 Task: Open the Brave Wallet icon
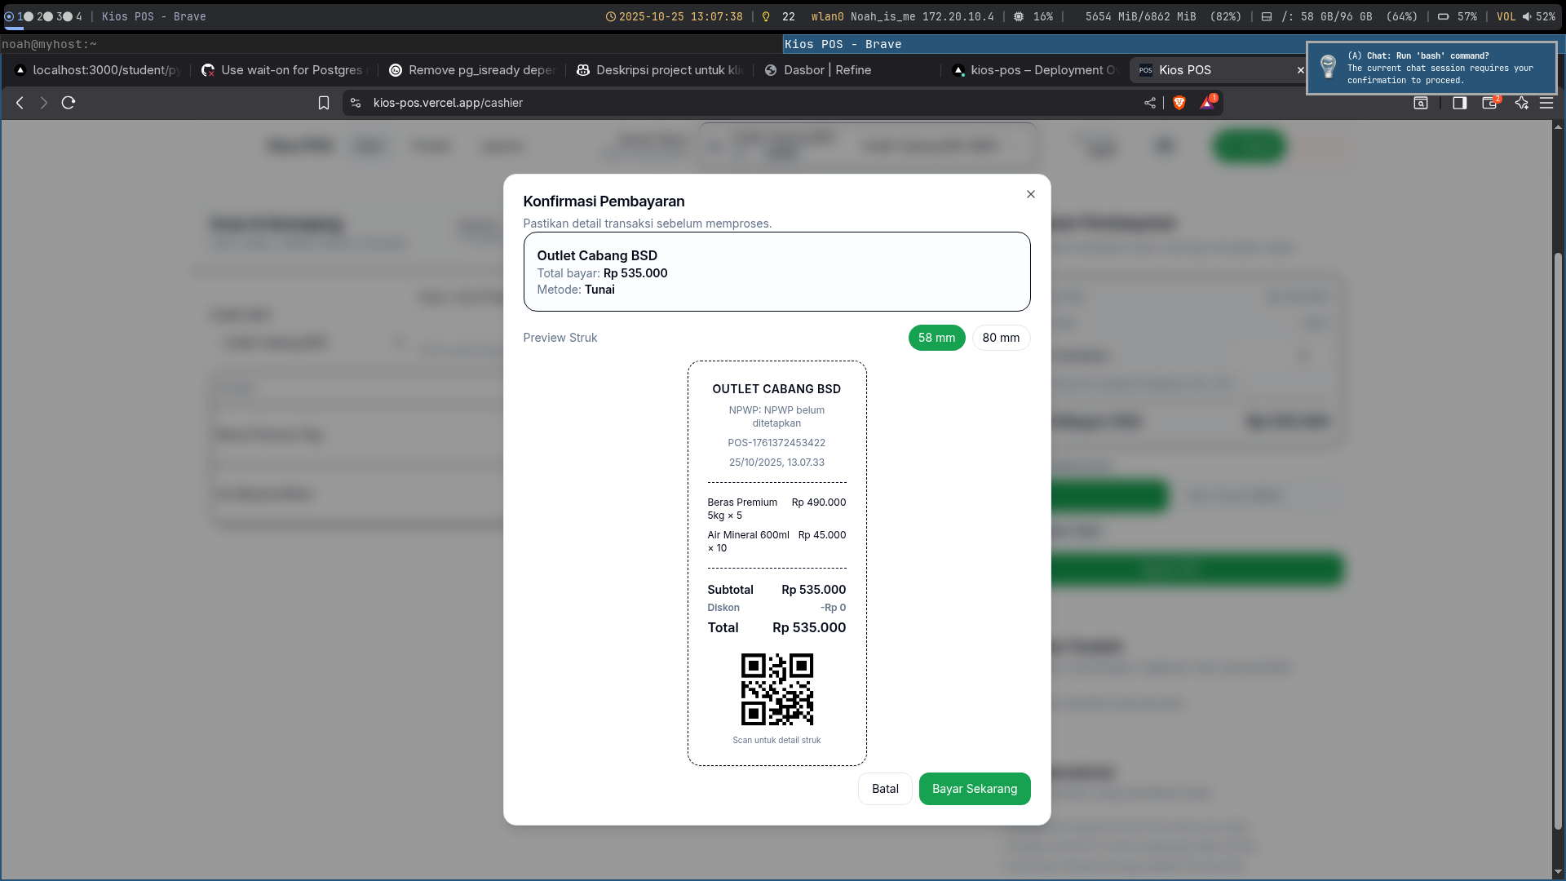(1490, 103)
